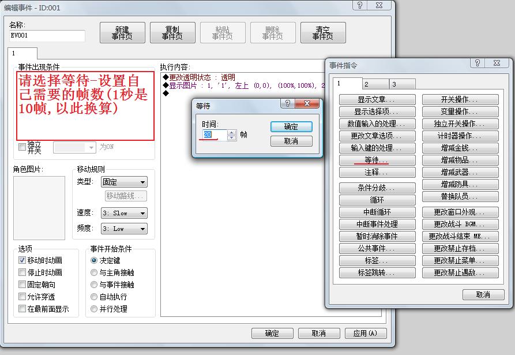Click the 时间 frame count field
This screenshot has height=355, width=515.
(215, 134)
